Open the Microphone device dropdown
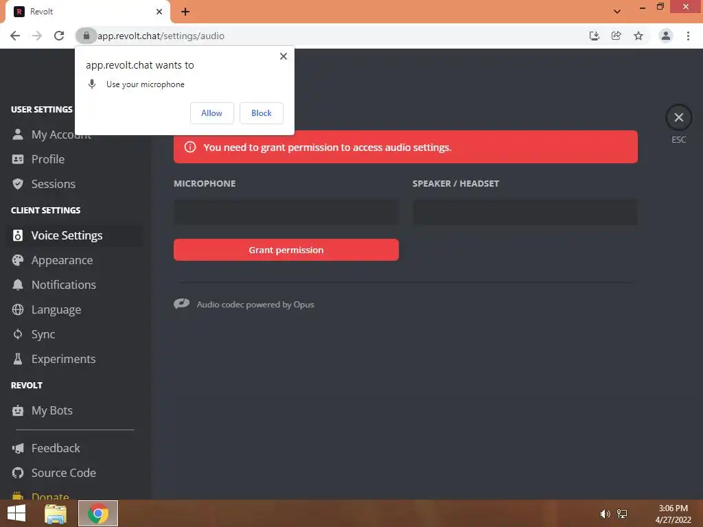The height and width of the screenshot is (527, 703). point(286,212)
